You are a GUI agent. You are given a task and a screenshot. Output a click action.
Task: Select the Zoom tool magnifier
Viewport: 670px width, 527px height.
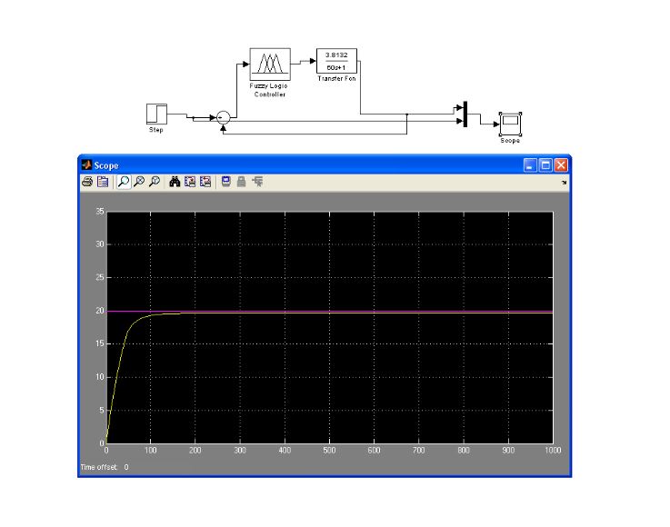pyautogui.click(x=124, y=182)
